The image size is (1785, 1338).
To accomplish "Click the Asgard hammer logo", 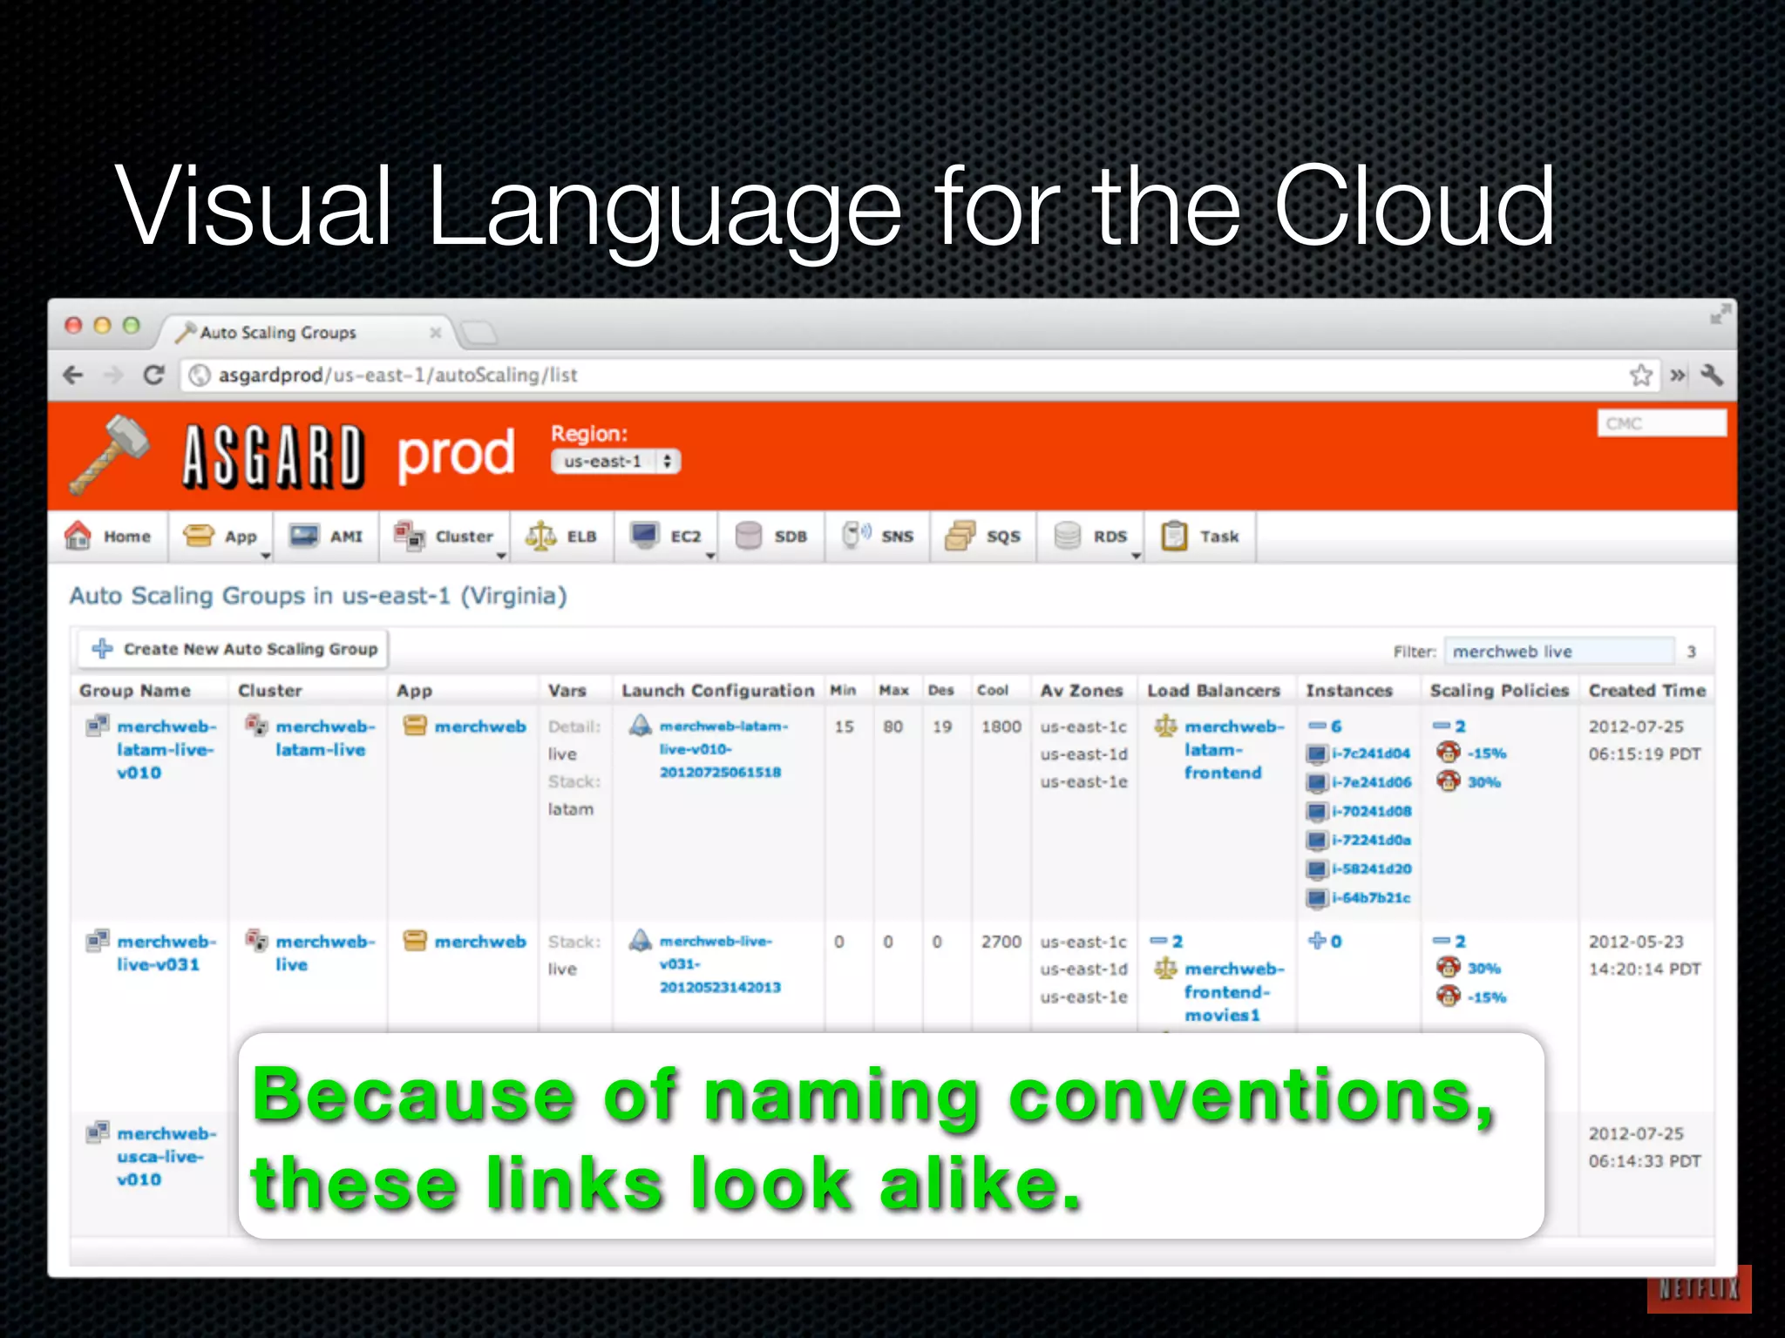I will 111,455.
